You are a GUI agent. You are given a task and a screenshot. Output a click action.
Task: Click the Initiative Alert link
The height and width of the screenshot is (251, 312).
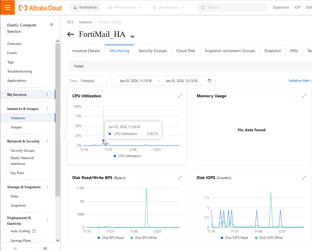point(299,80)
